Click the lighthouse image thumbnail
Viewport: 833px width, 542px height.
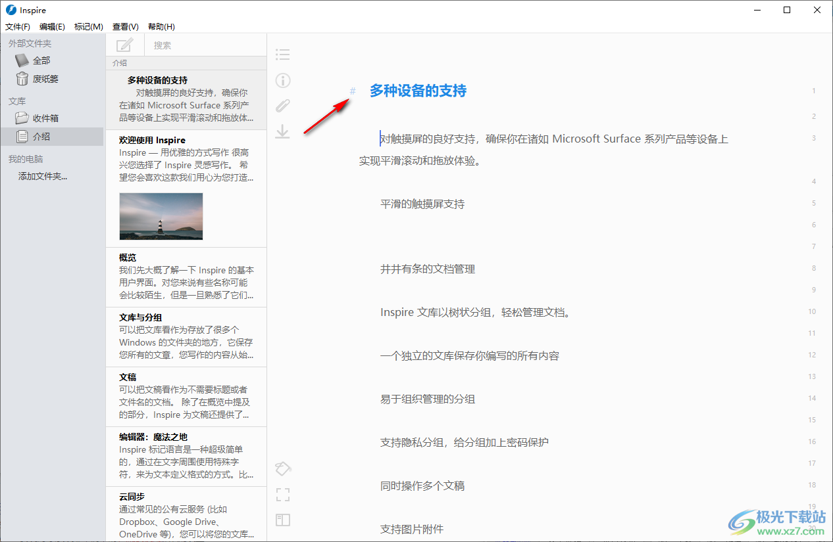(x=161, y=216)
